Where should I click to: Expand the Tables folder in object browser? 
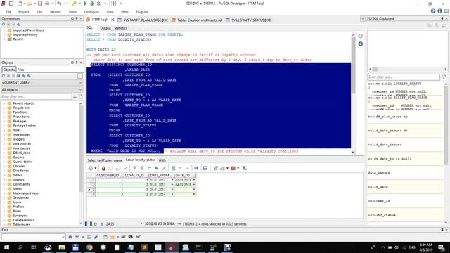pyautogui.click(x=4, y=175)
